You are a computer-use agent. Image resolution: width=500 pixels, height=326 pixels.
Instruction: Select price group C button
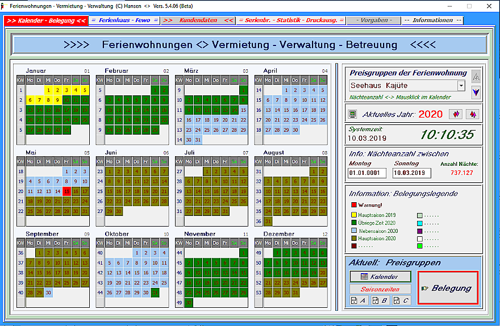[401, 300]
